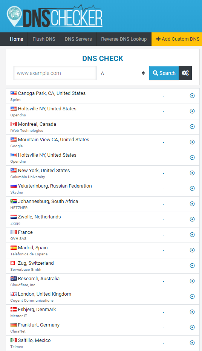
Task: Click the Dutch flag beside Zwolle
Action: click(14, 217)
